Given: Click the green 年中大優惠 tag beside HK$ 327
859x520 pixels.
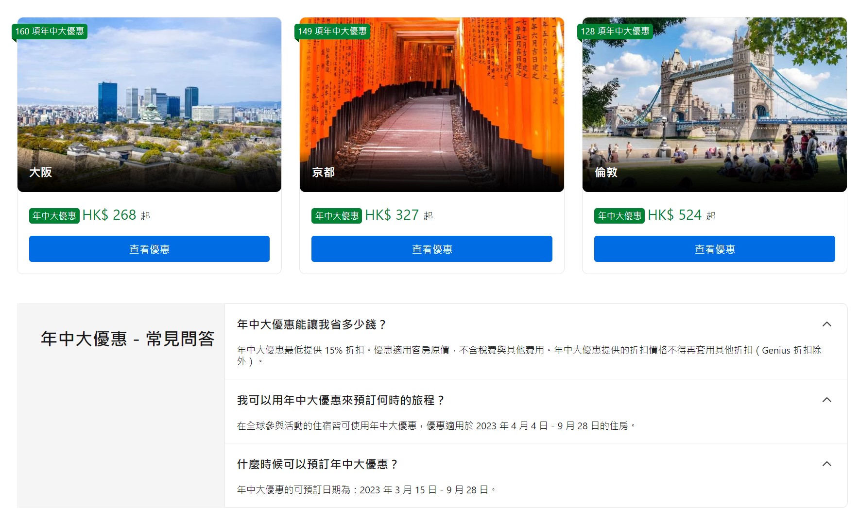Looking at the screenshot, I should (x=337, y=215).
